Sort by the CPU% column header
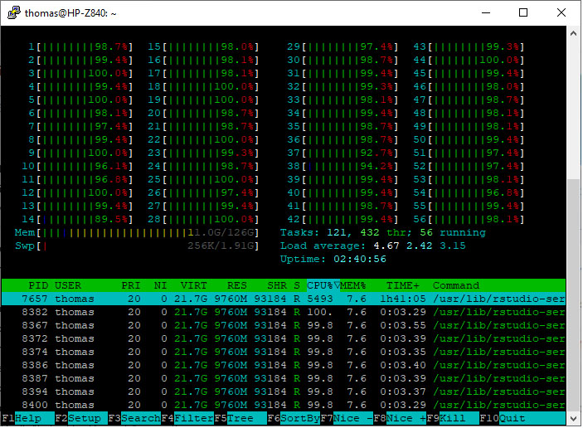The width and height of the screenshot is (583, 428). point(322,285)
